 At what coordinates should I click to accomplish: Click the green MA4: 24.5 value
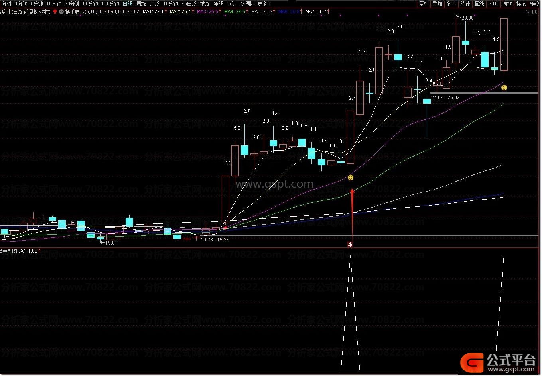[235, 12]
